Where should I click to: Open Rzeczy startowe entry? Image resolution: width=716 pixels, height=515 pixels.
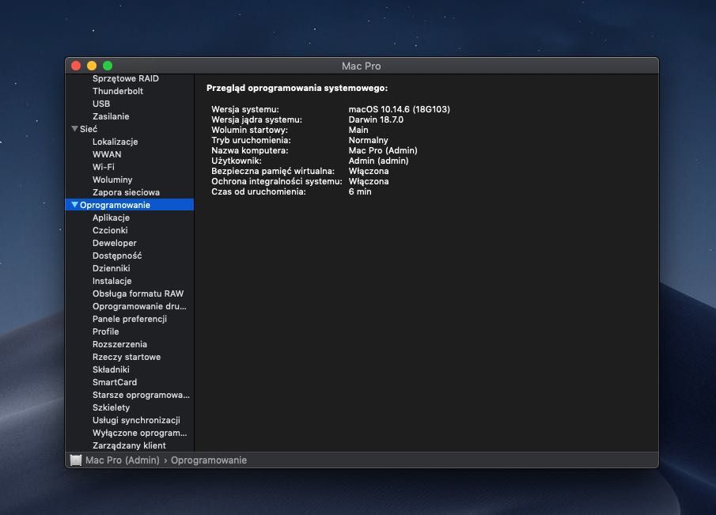pos(127,357)
